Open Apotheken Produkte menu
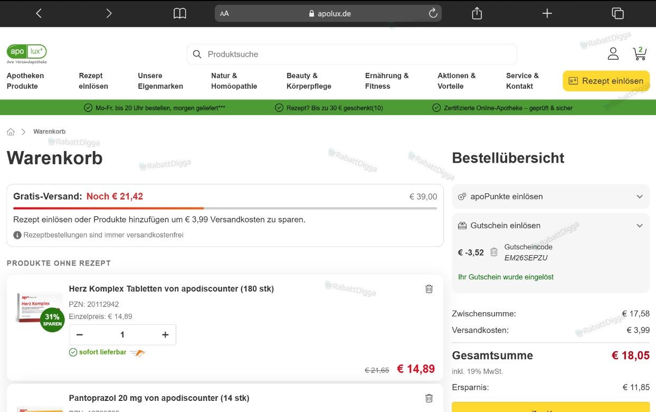Screen dimensions: 656x412 tap(25, 81)
